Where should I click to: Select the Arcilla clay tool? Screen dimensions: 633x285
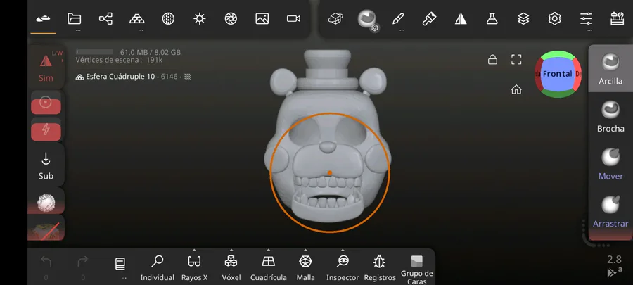pos(610,69)
